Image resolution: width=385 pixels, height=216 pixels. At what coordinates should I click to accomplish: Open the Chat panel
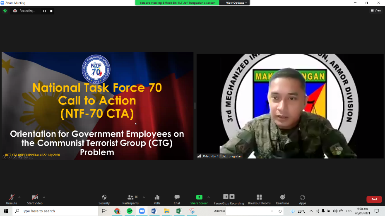coord(177,199)
